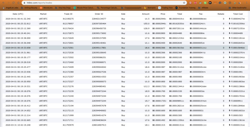Select trade ID 812172241
The height and width of the screenshot is (127, 250).
(68, 101)
